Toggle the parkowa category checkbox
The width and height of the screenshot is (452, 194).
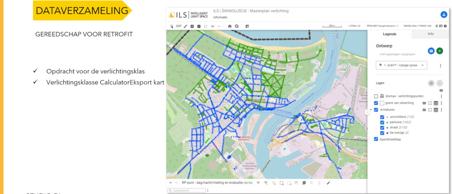pos(382,122)
